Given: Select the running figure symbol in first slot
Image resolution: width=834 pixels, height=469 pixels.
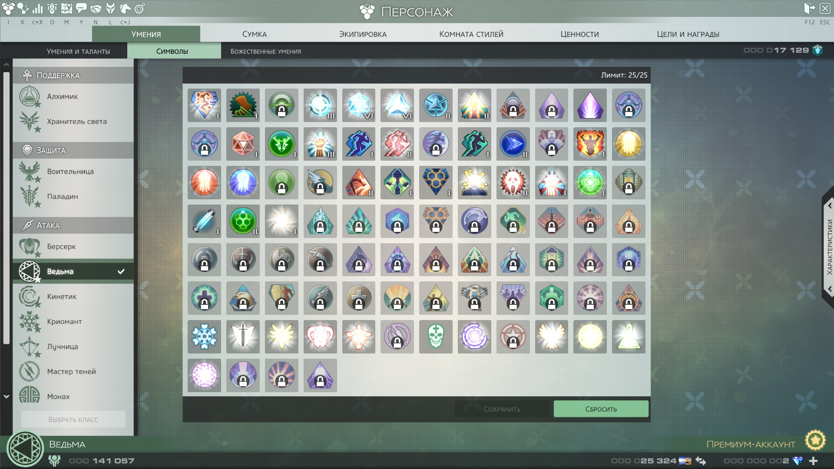Looking at the screenshot, I should [x=204, y=105].
